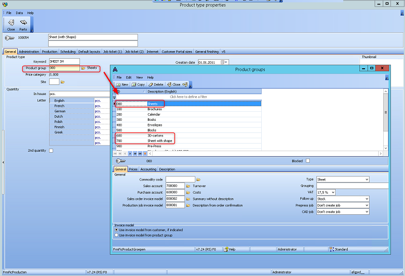Browse Purchase account folder icon

pyautogui.click(x=188, y=193)
